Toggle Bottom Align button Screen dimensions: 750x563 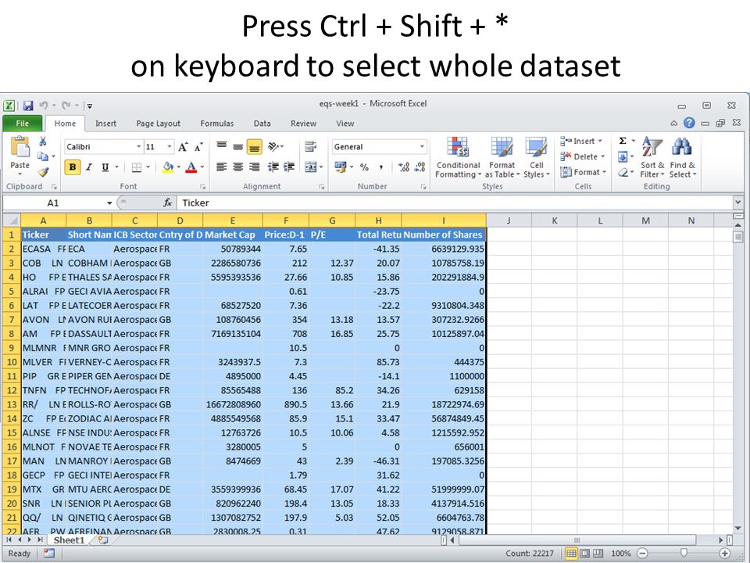255,147
